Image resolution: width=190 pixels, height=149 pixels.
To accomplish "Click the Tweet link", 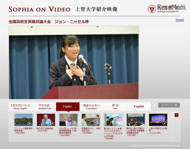I will pyautogui.click(x=180, y=20).
